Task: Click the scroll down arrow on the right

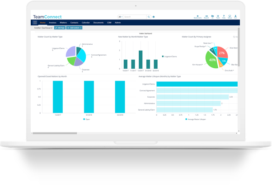Action: point(239,131)
